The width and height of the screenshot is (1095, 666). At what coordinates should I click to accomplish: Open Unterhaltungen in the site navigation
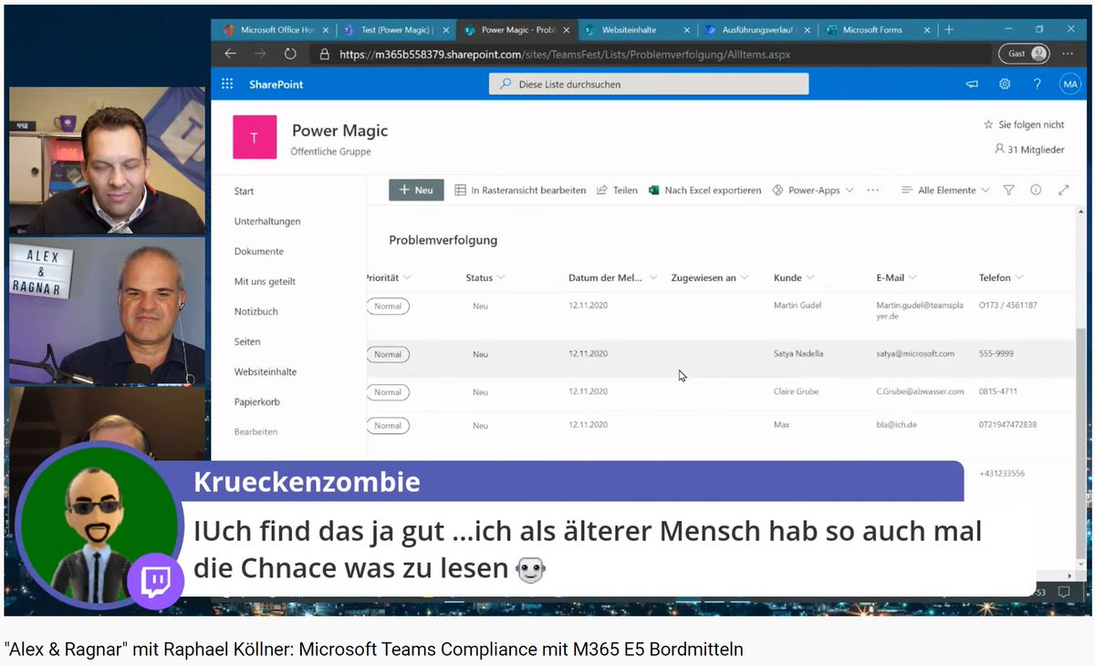pos(267,221)
